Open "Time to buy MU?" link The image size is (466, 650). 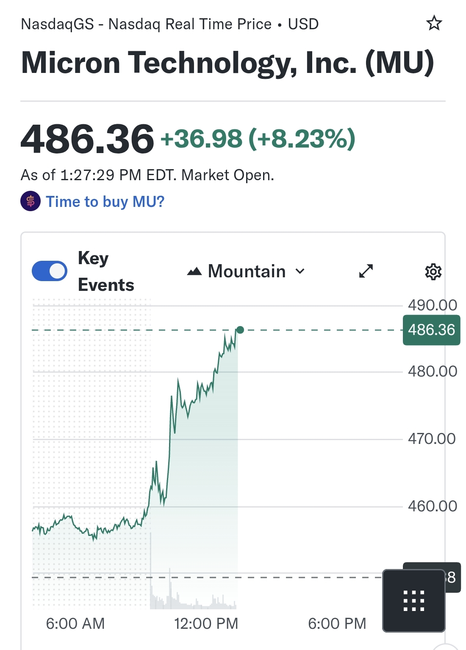(x=105, y=201)
